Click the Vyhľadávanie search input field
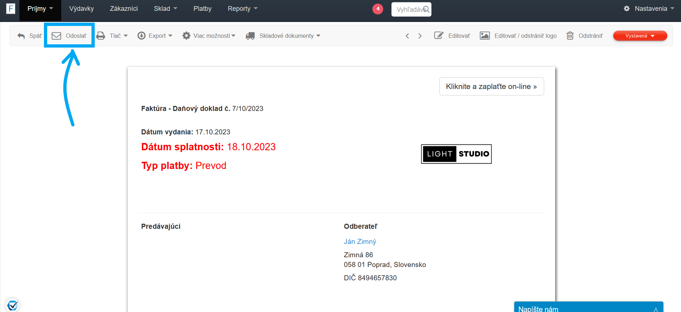The height and width of the screenshot is (312, 681). pos(411,9)
